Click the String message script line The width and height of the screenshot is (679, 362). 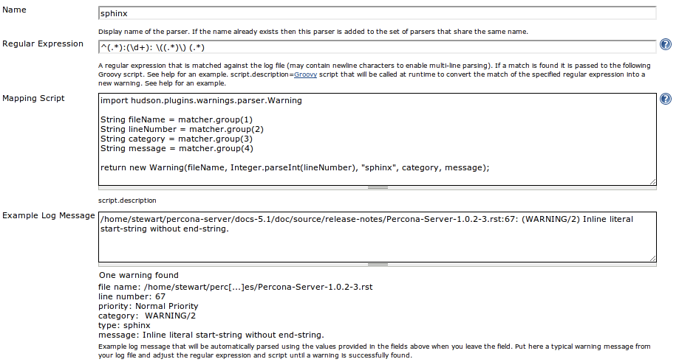pyautogui.click(x=177, y=148)
